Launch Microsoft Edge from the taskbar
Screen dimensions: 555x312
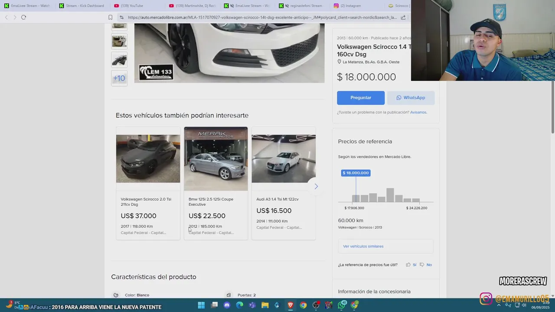(240, 305)
